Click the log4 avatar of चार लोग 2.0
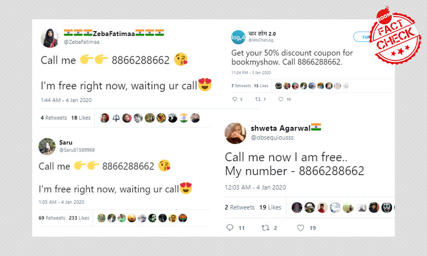Viewport: 427px width, 256px height. pyautogui.click(x=238, y=37)
